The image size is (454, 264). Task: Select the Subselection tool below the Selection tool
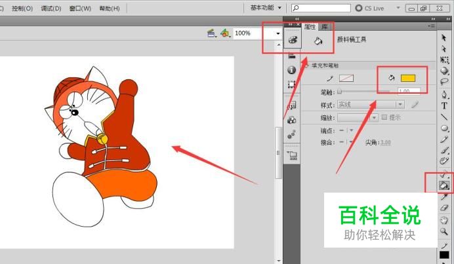(444, 48)
